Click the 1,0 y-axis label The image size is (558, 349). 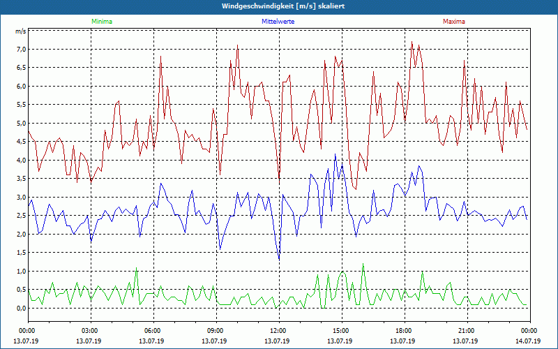[x=22, y=272]
